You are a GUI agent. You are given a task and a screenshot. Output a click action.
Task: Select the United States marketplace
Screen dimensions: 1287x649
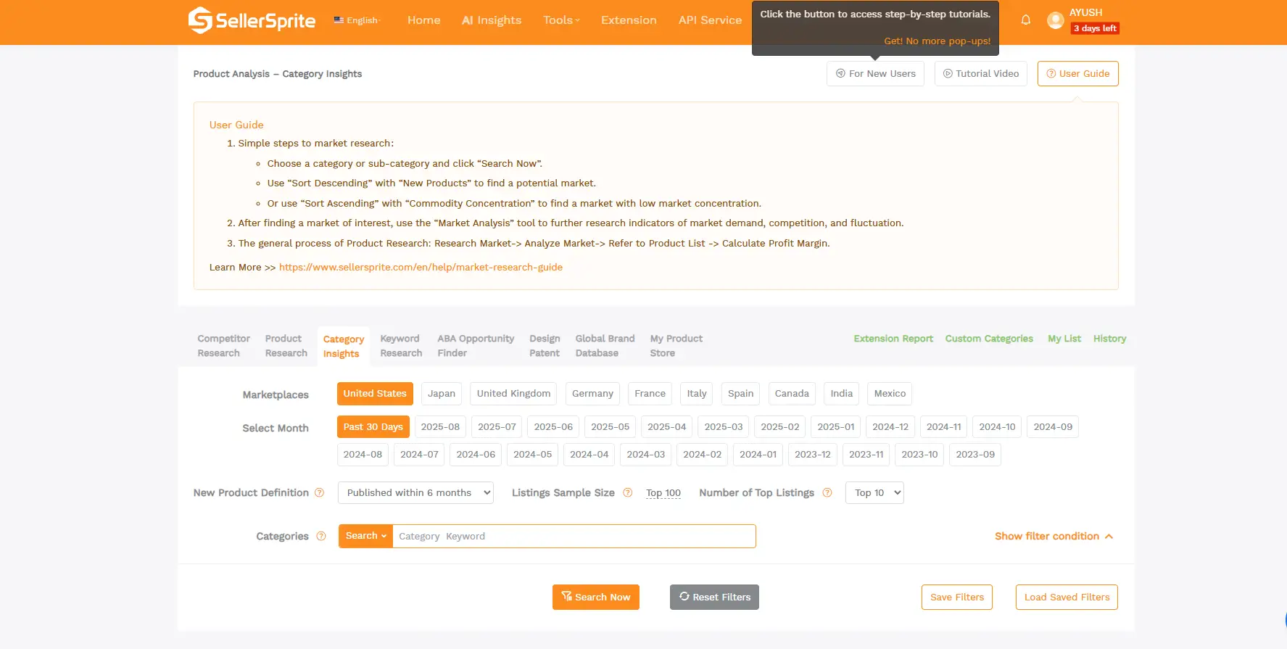click(x=375, y=394)
